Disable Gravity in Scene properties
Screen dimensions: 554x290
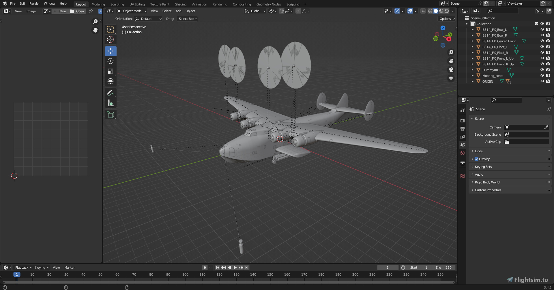tap(476, 159)
